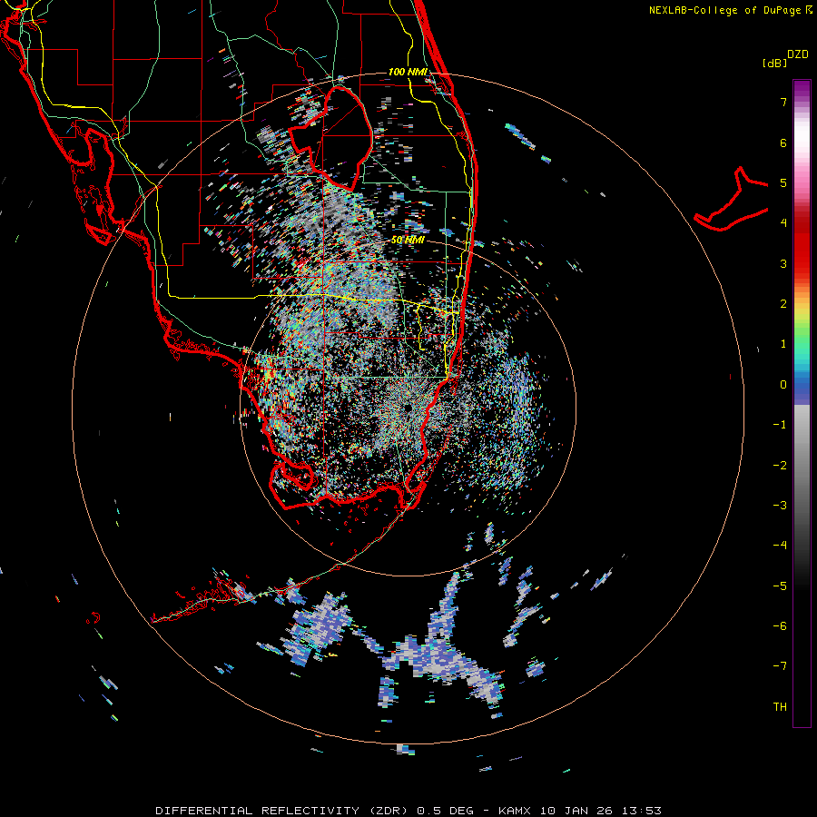Click the -1 scale label
Screen dimensions: 817x817
click(x=780, y=425)
